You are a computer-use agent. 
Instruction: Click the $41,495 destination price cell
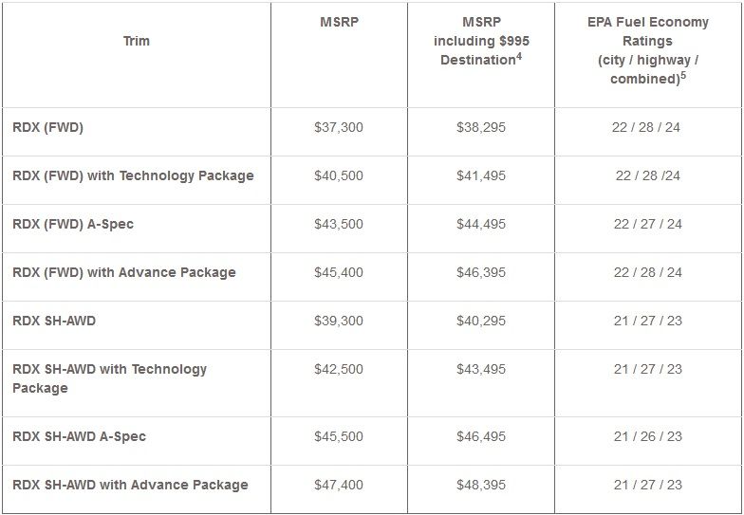point(481,175)
